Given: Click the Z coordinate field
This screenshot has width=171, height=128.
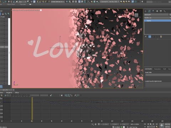Looking at the screenshot, I should (125, 124).
